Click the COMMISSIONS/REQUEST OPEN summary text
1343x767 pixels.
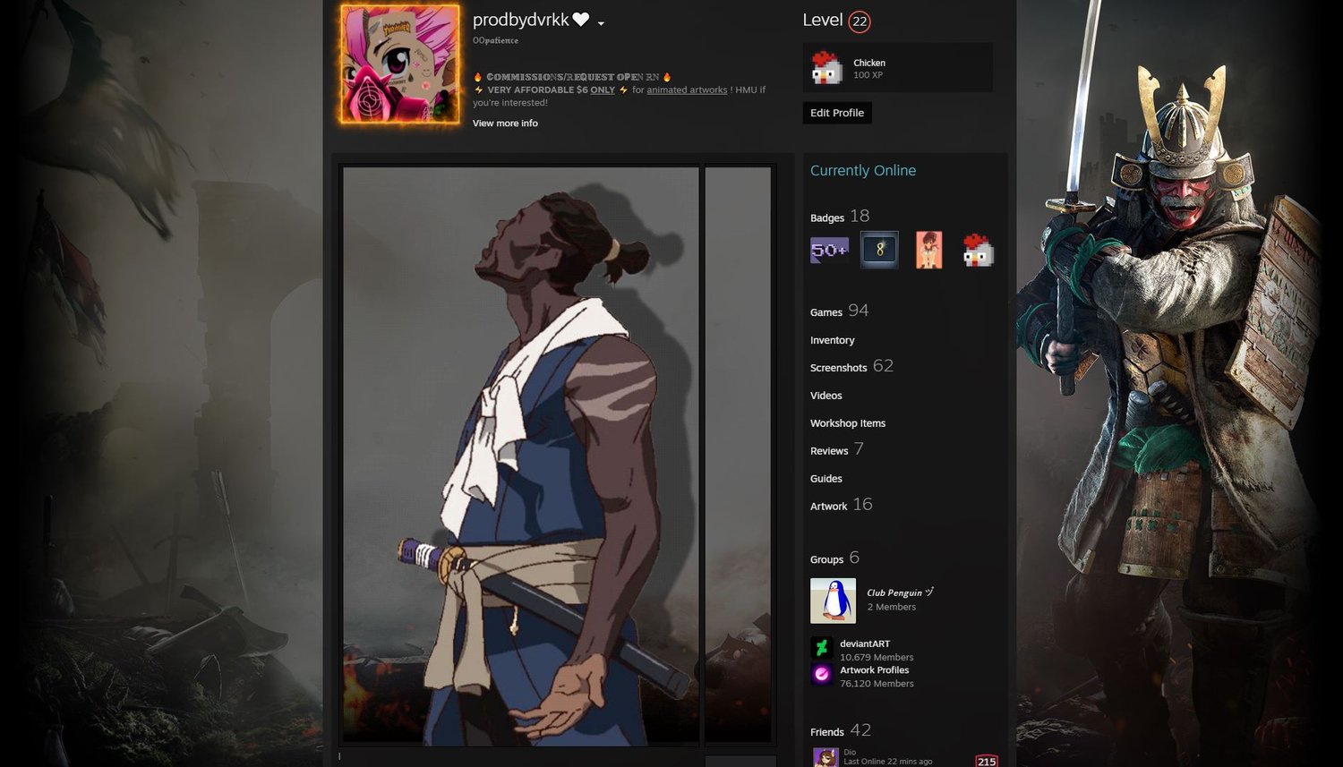tap(572, 77)
